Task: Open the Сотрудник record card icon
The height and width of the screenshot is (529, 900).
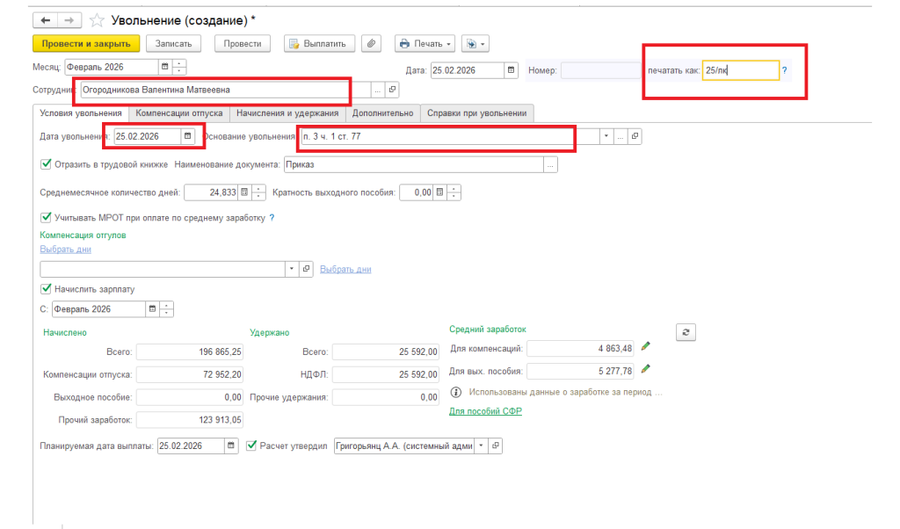Action: [392, 91]
